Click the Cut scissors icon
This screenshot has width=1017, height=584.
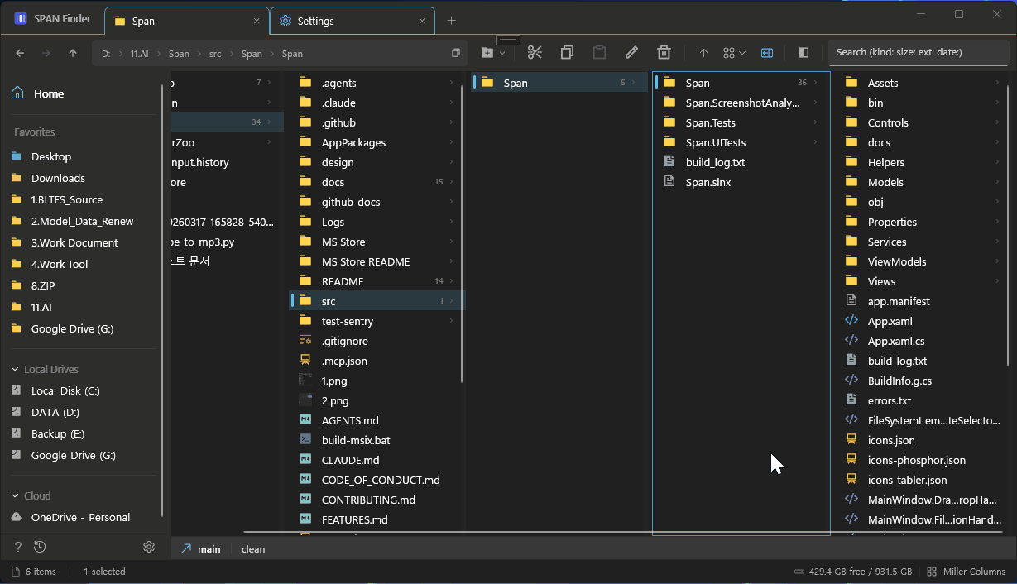pyautogui.click(x=535, y=52)
